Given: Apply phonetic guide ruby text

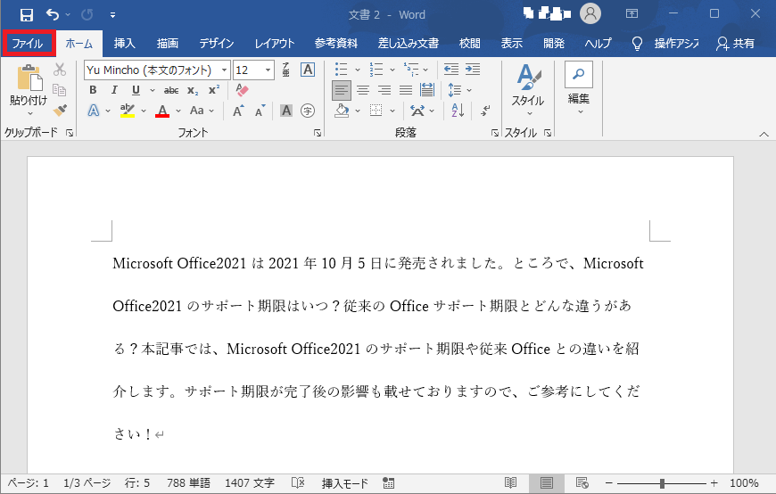Looking at the screenshot, I should click(285, 70).
